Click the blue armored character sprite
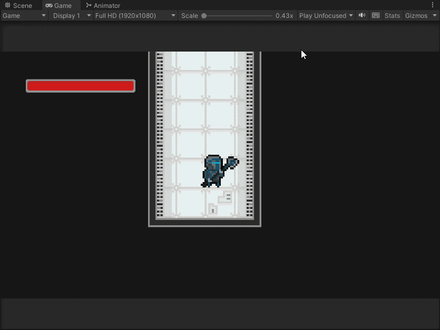 (x=220, y=171)
